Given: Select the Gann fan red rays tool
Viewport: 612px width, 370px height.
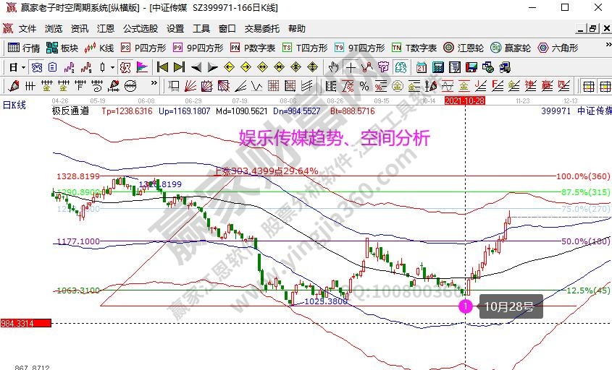Looking at the screenshot, I should 190,86.
